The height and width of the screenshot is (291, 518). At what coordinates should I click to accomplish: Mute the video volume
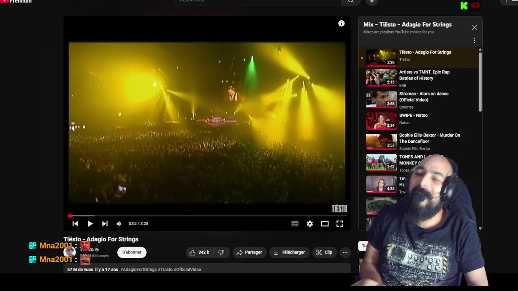[x=119, y=224]
